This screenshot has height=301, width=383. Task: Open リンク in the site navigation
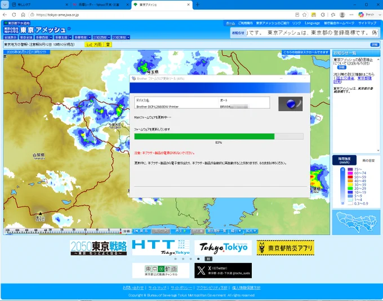[x=296, y=23]
